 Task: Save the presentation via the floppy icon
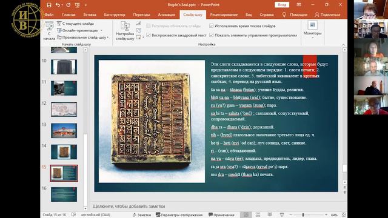click(49, 5)
